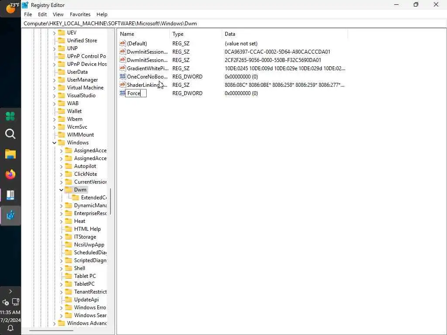Expand the UEV key
447x335 pixels.
[x=54, y=33]
